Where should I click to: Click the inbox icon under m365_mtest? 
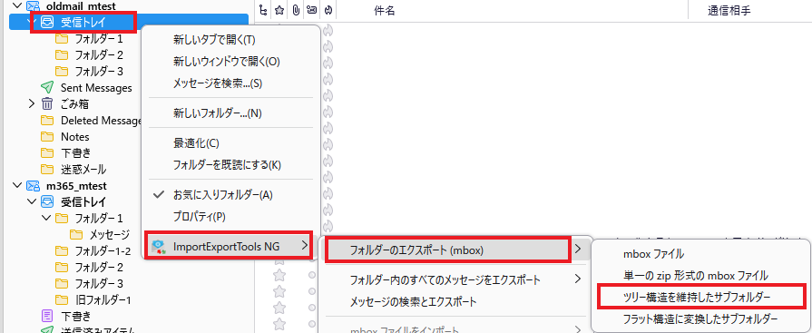pyautogui.click(x=47, y=201)
